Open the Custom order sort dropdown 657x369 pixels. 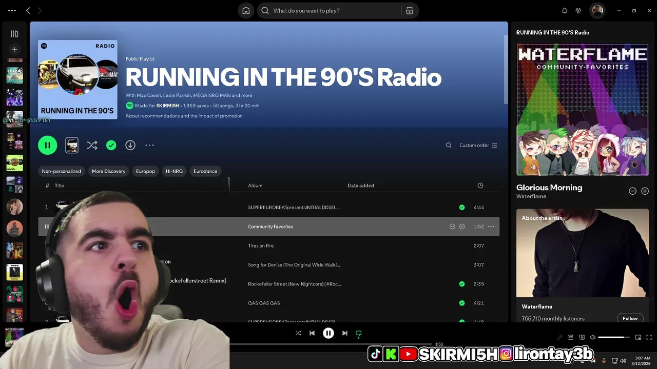[x=478, y=146]
